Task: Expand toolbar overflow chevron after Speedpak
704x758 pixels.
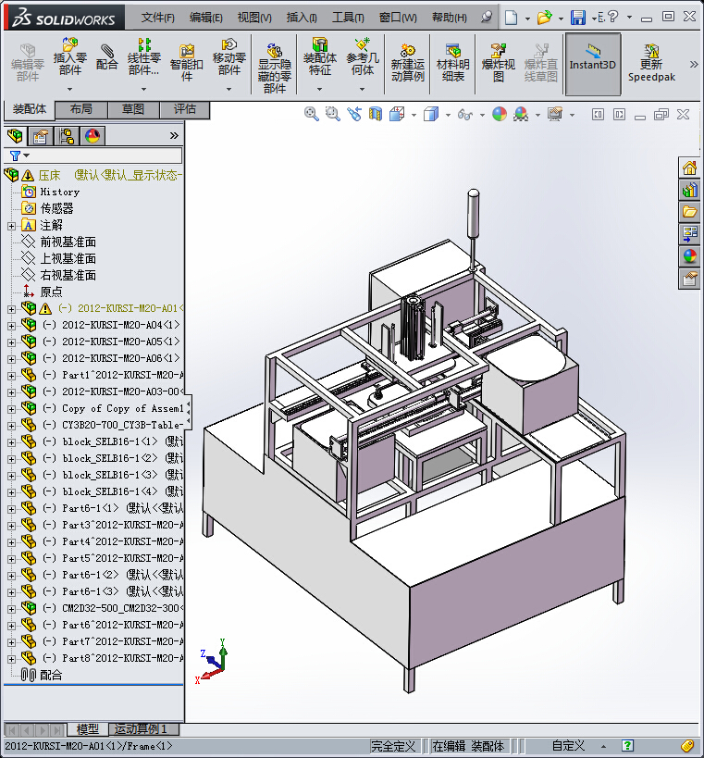Action: (694, 64)
